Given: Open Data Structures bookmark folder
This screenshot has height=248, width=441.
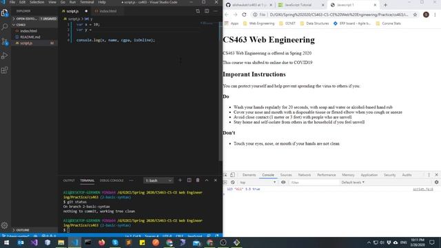Looking at the screenshot, I should pos(314,23).
